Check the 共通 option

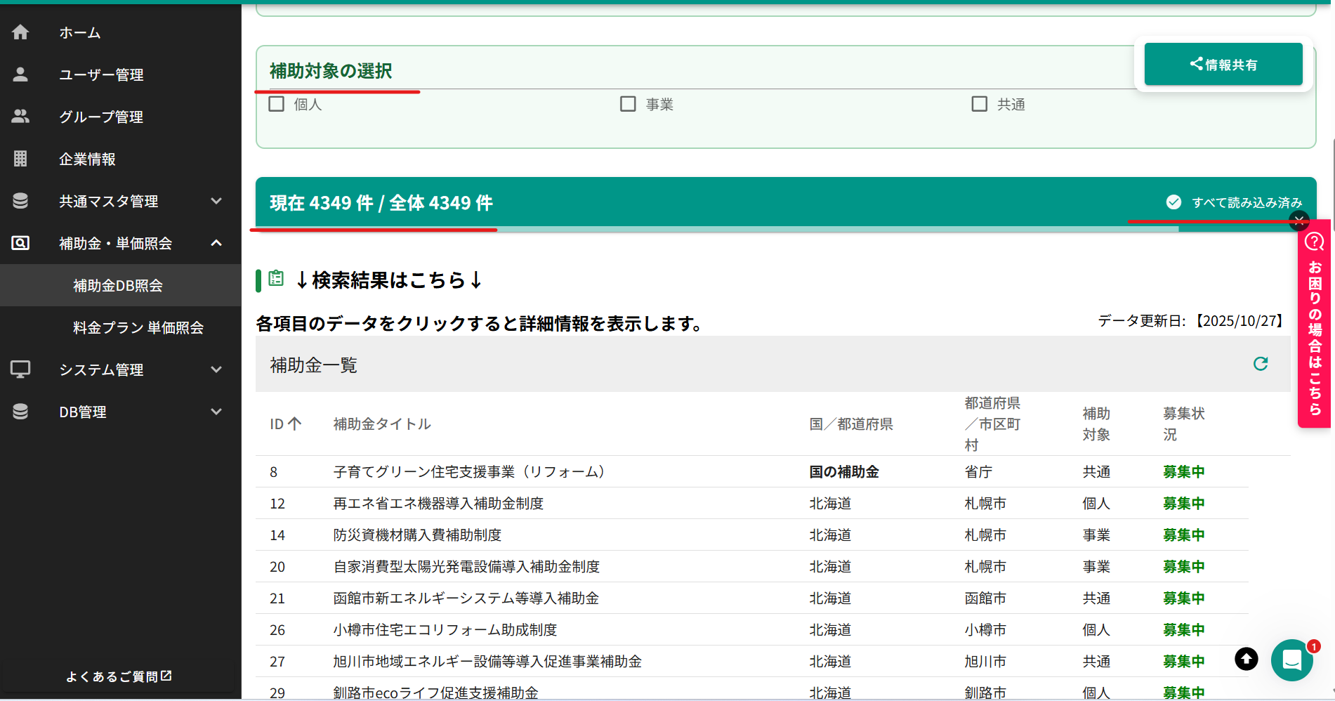click(980, 103)
